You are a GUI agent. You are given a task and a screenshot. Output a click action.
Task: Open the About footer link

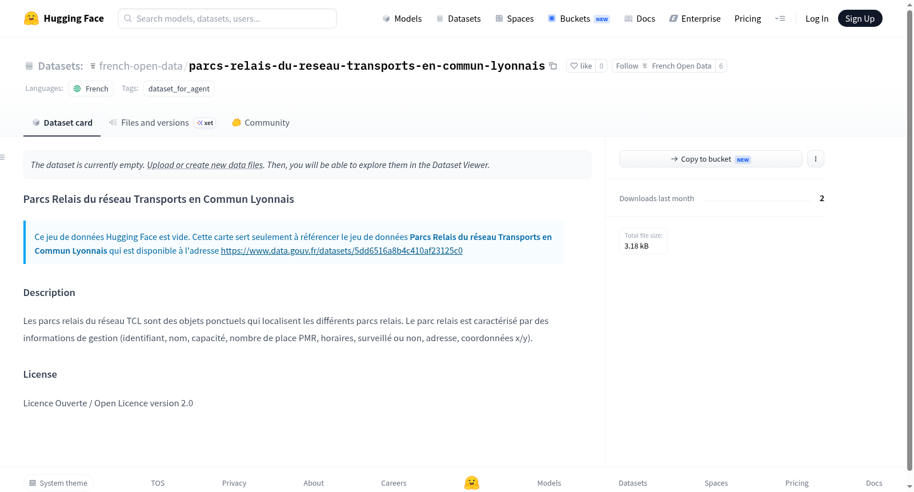pyautogui.click(x=314, y=483)
